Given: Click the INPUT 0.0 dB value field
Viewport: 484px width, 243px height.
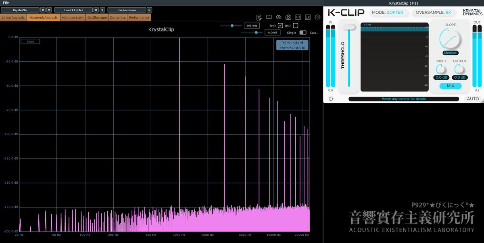Looking at the screenshot, I should click(x=441, y=77).
